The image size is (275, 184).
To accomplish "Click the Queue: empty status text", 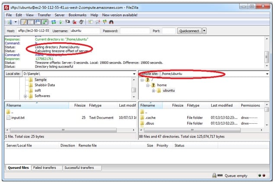I will point(236,176).
